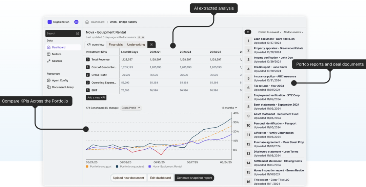Click the Generate snapshot report button
The image size is (366, 187).
(194, 178)
